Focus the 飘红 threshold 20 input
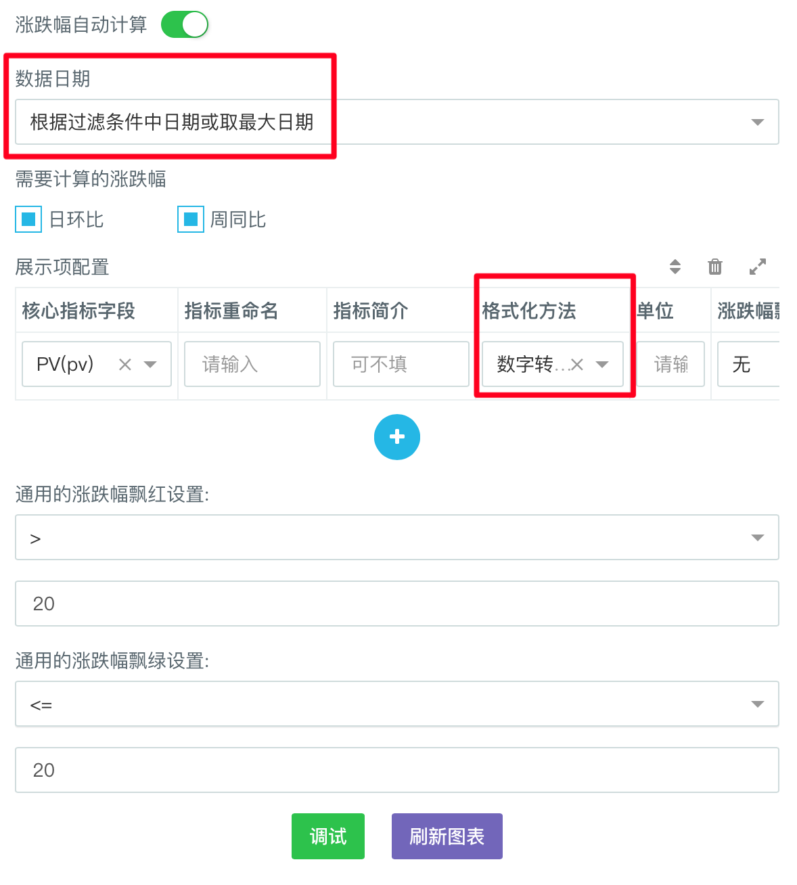797x885 pixels. click(397, 604)
